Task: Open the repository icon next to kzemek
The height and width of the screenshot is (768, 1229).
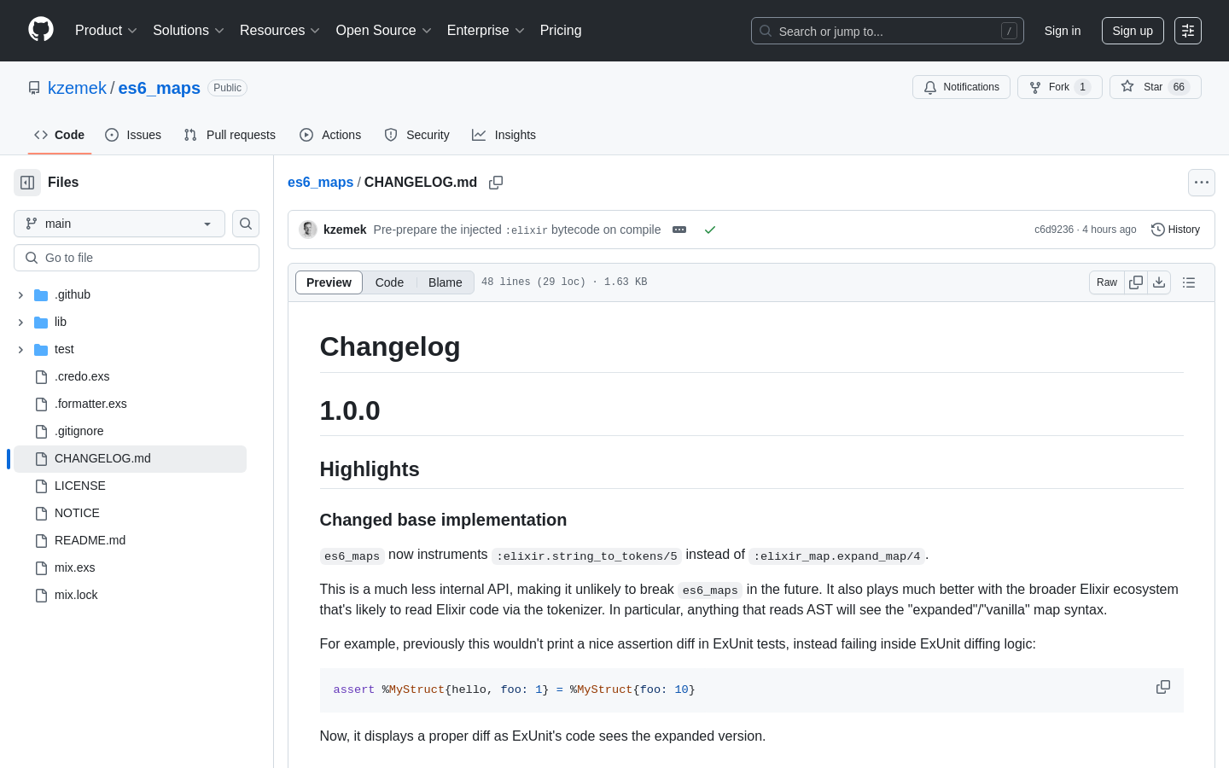Action: point(34,88)
